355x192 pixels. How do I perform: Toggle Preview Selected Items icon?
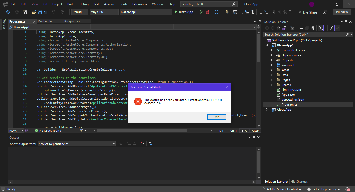coord(337,28)
